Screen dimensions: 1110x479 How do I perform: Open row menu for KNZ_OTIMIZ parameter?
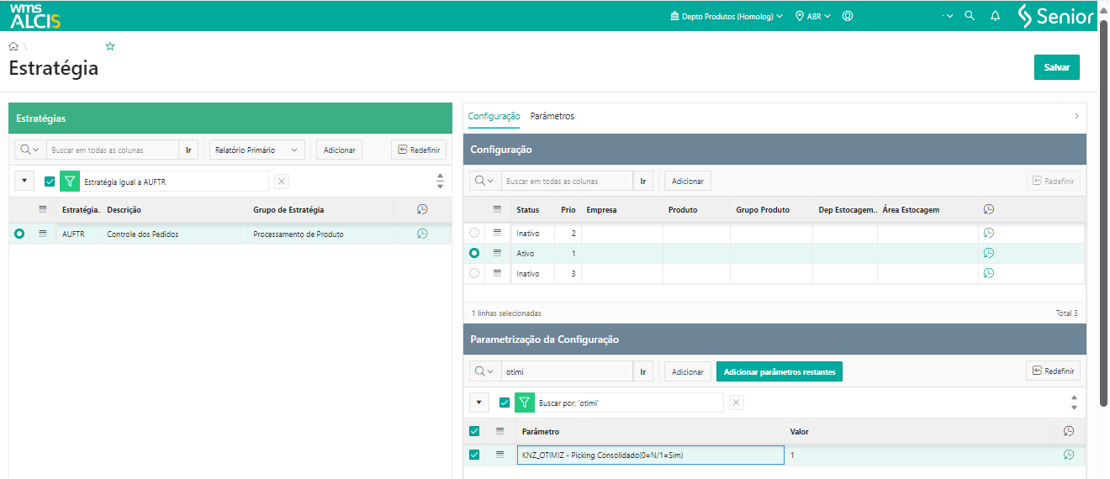(x=499, y=455)
